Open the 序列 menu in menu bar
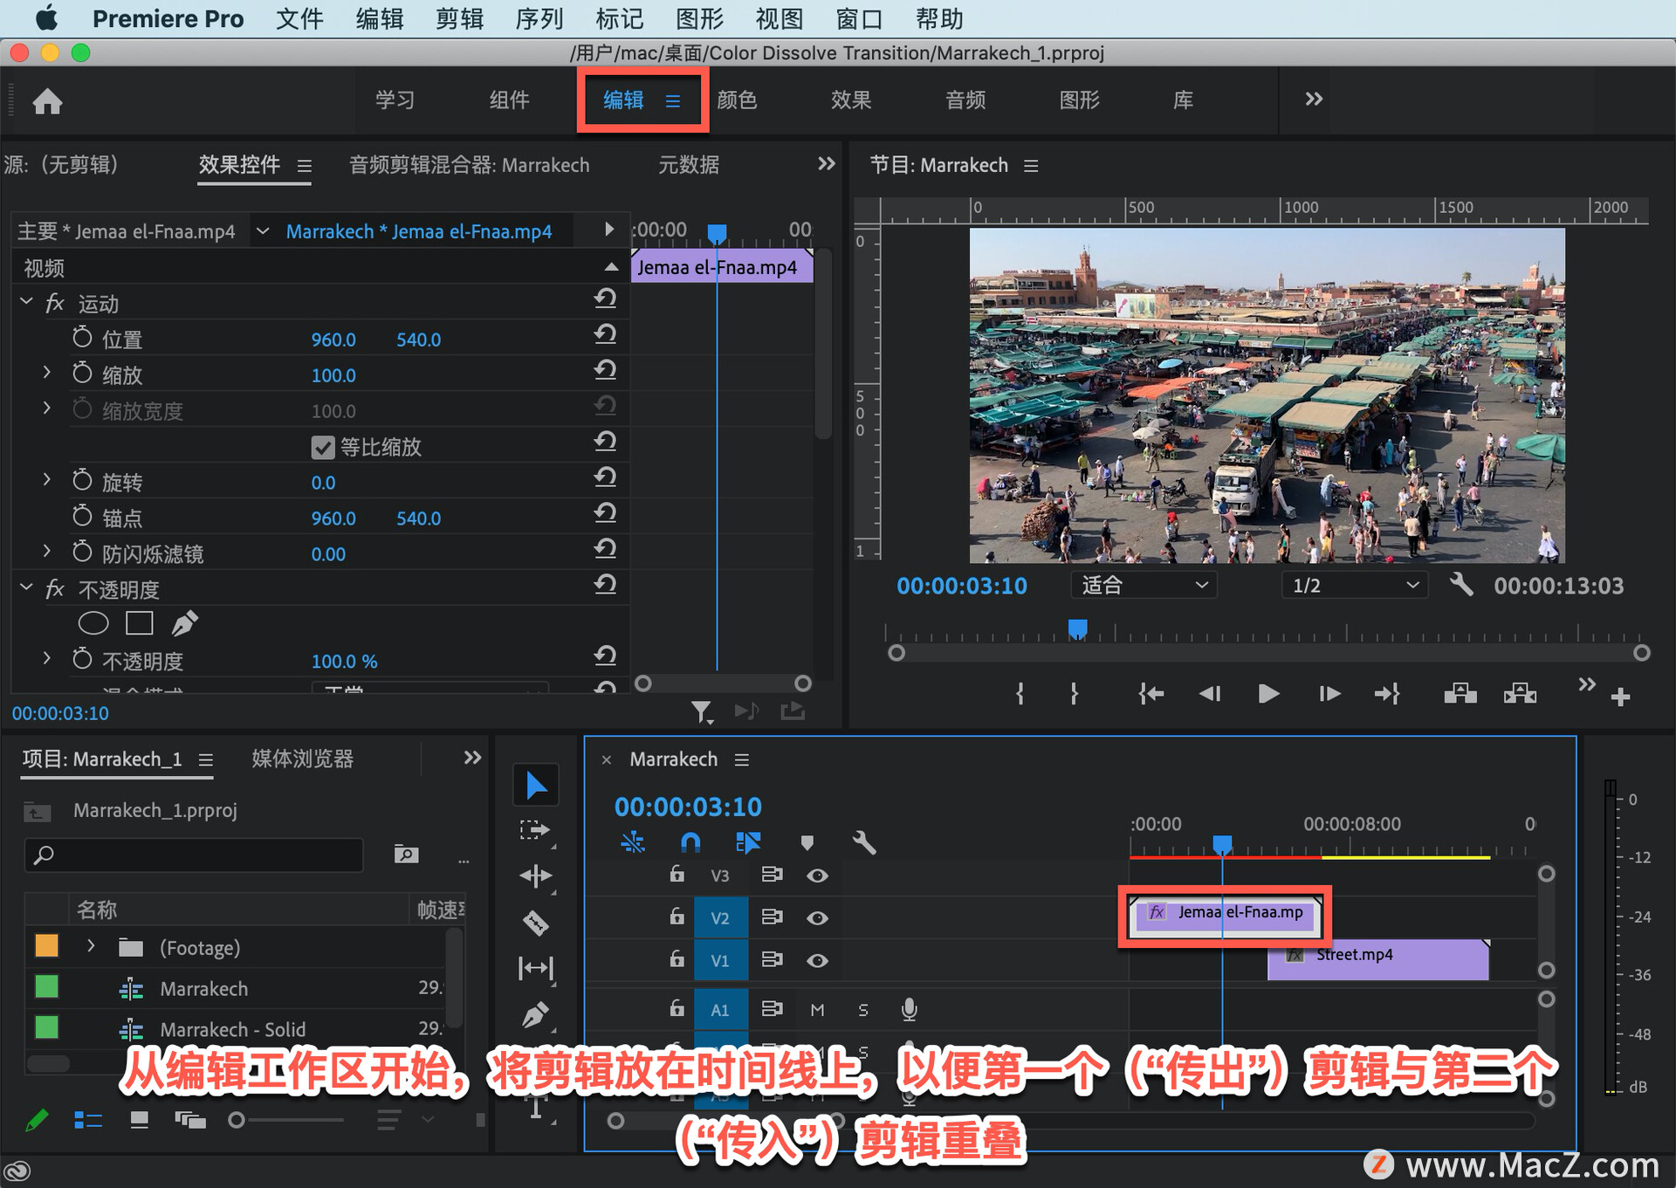This screenshot has width=1676, height=1188. [x=539, y=18]
